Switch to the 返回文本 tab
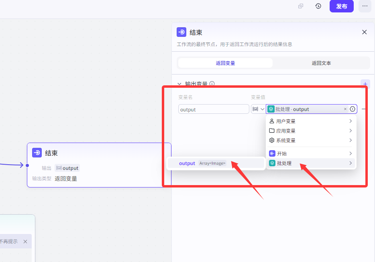375x262 pixels. [x=321, y=63]
